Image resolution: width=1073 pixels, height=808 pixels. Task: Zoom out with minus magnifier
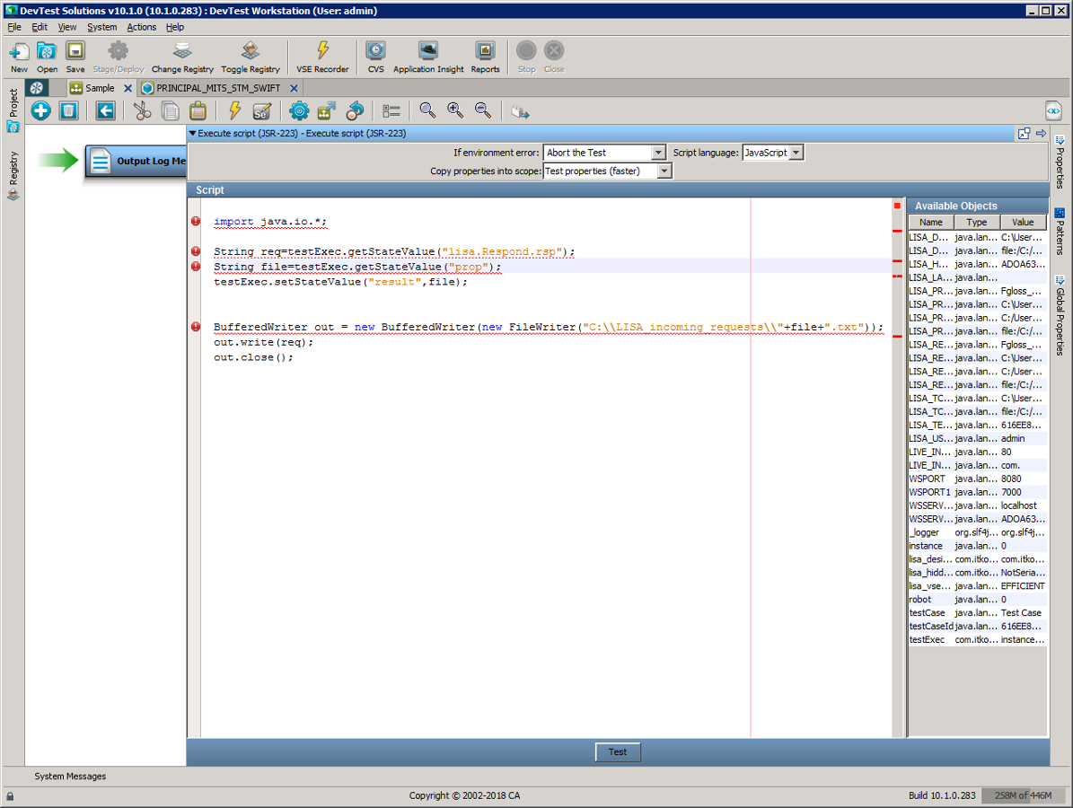(x=483, y=110)
